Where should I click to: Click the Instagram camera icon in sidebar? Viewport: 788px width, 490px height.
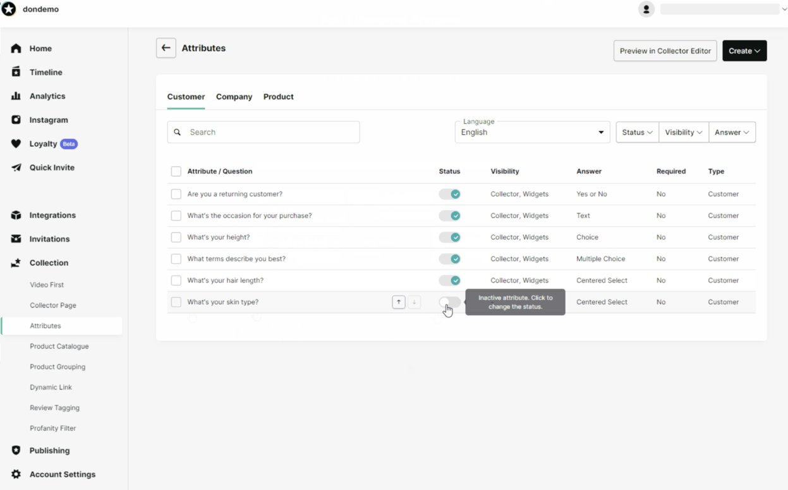coord(16,120)
